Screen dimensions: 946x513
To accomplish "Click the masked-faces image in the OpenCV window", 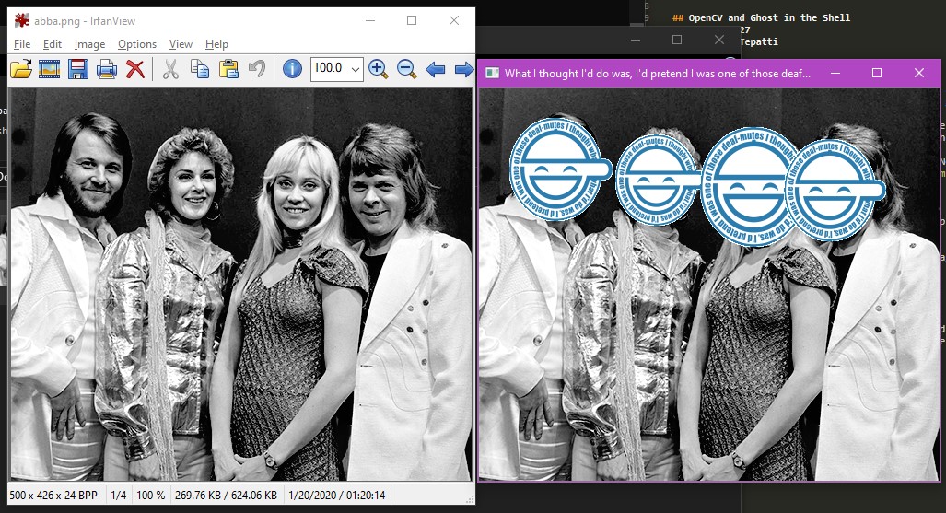I will point(709,285).
